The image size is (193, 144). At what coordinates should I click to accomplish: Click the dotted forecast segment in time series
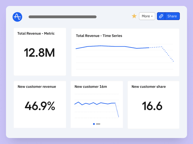pos(168,54)
